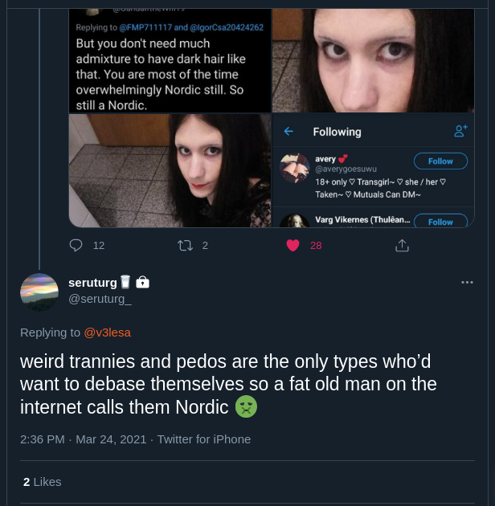Click the Mar 24, 2021 timestamp
This screenshot has width=495, height=506.
tap(111, 439)
